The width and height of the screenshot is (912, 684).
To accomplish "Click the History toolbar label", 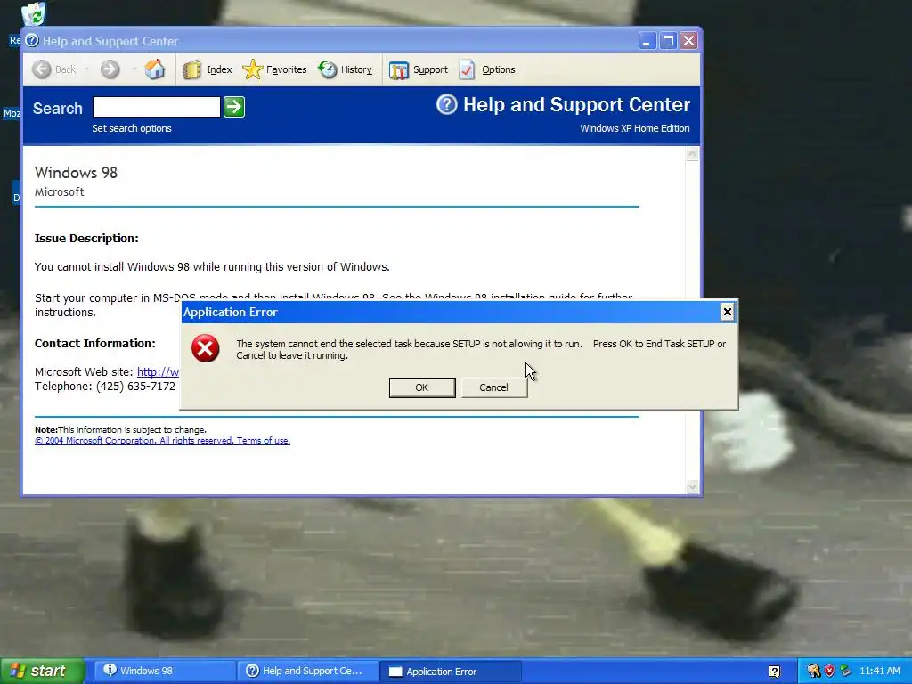I will [x=356, y=69].
